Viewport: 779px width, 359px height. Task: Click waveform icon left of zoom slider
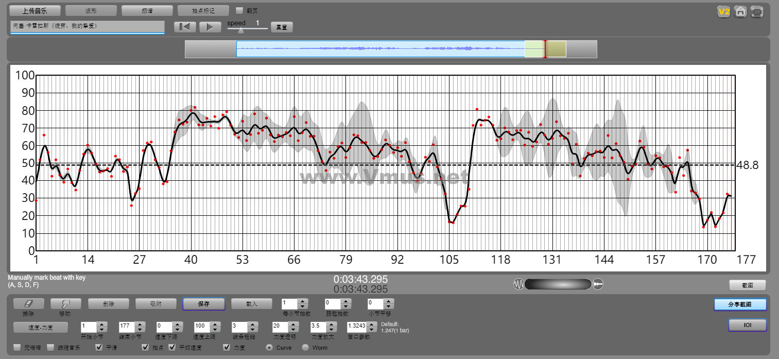point(518,284)
